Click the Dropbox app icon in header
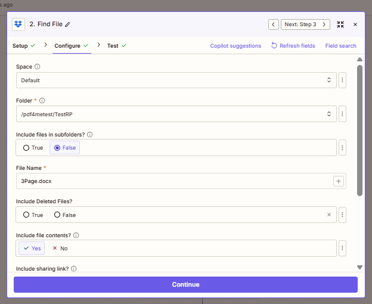Viewport: 372px width, 304px height. [x=18, y=24]
